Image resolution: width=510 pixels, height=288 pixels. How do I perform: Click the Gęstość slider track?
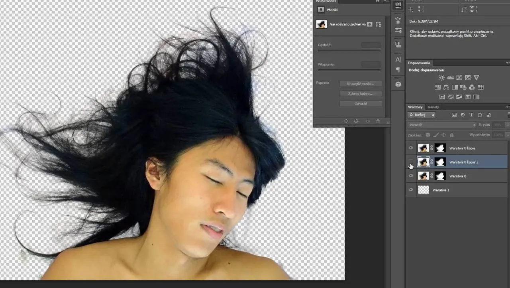pos(349,50)
